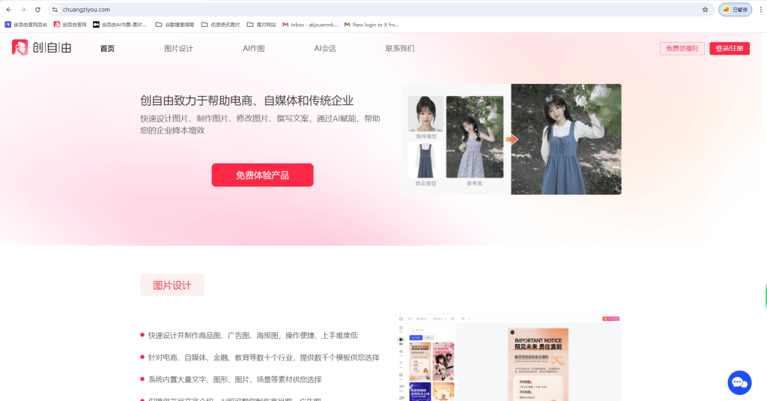Click the 创自由 logo in the header
Screen dimensions: 767x401
coord(41,48)
